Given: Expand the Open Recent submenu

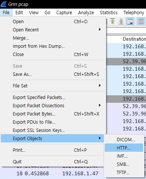Looking at the screenshot, I should point(53,30).
